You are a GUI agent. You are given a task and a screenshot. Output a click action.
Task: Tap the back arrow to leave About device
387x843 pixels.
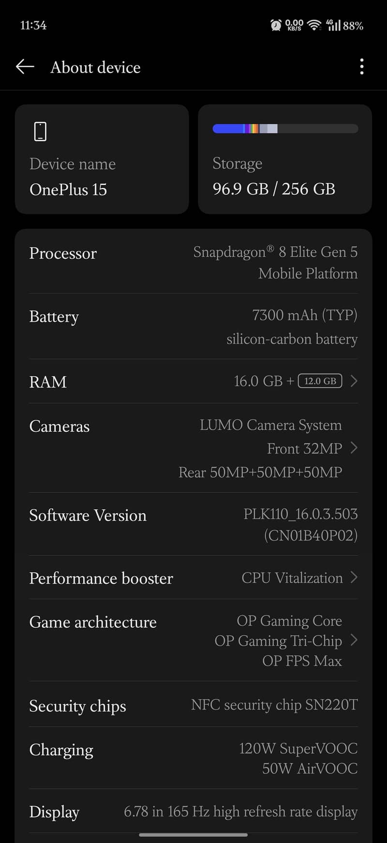[x=25, y=67]
